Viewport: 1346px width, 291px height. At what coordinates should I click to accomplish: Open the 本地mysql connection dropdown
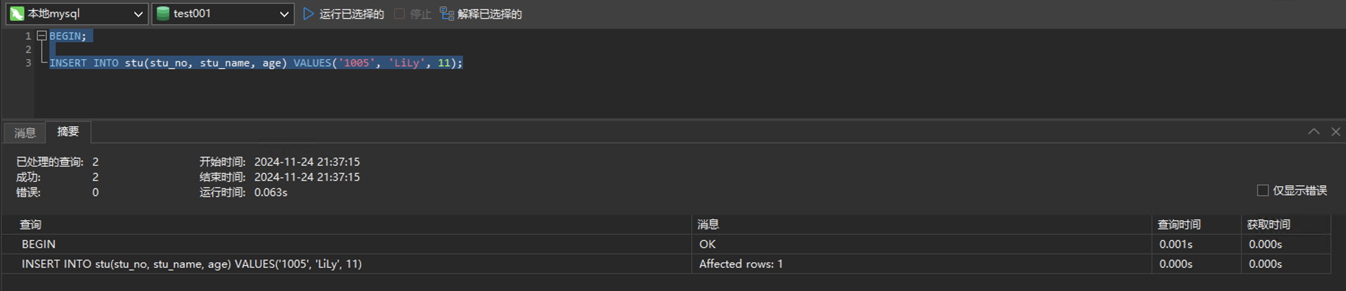coord(138,14)
